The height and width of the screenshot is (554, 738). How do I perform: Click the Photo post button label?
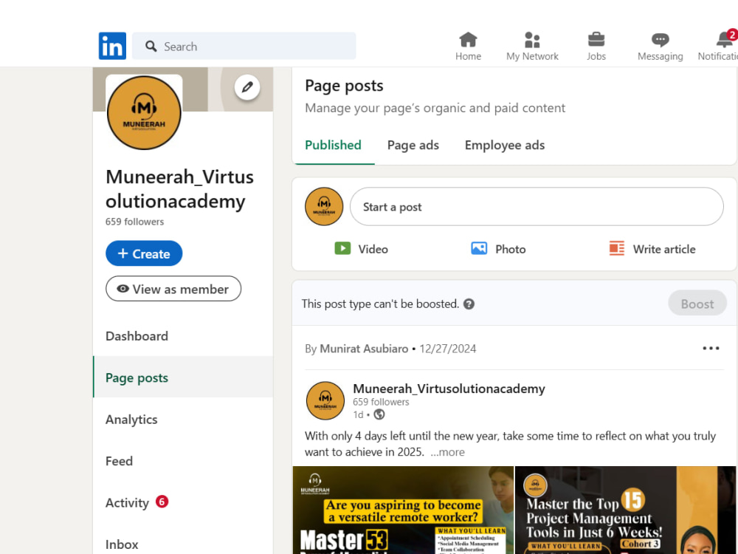point(510,249)
